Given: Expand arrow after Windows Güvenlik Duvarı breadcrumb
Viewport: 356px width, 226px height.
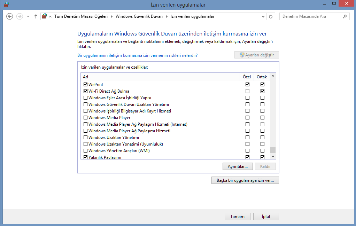Looking at the screenshot, I should coord(167,16).
